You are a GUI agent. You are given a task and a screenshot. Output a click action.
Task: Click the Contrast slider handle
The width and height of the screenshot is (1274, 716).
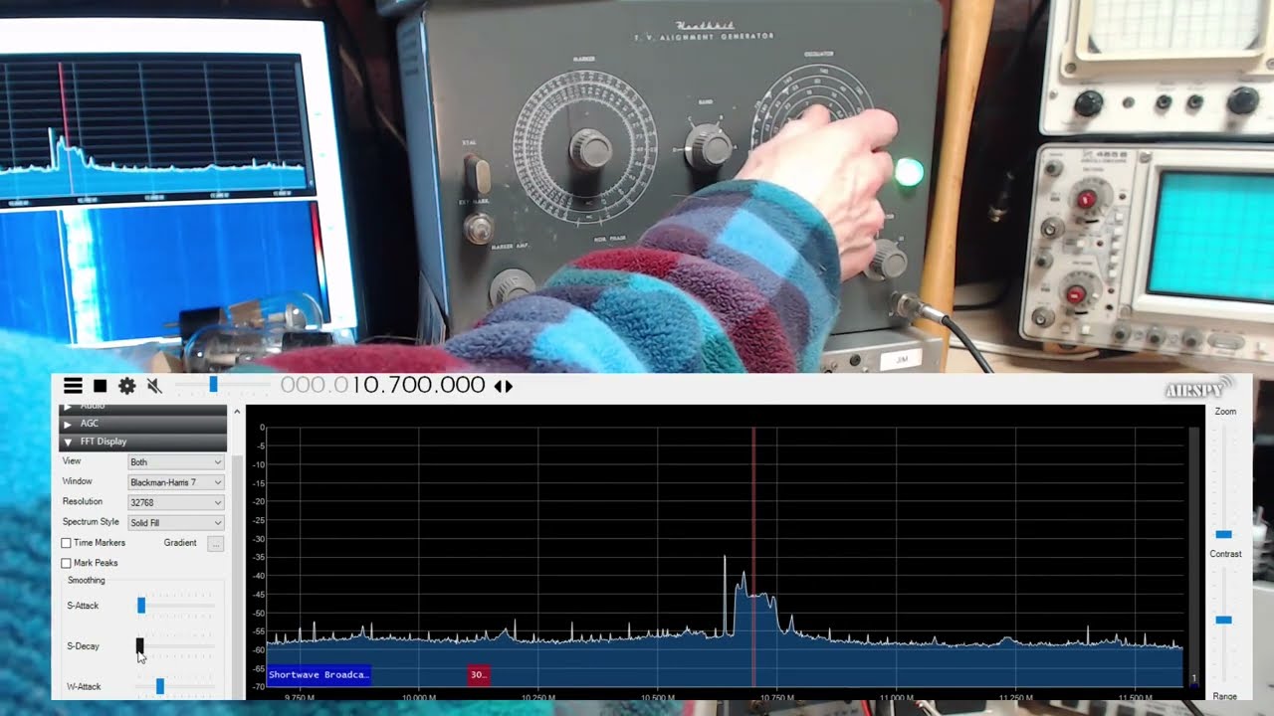pos(1224,621)
